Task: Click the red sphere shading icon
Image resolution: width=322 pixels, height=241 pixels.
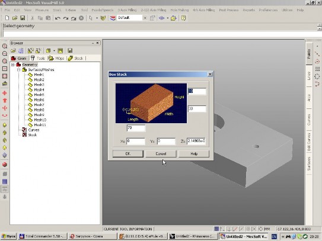Action: [x=5, y=165]
